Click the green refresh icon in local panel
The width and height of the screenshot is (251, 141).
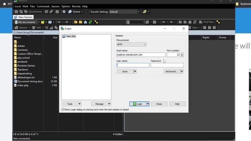[x=91, y=22]
